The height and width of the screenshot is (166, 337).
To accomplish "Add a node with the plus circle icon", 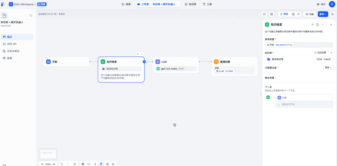I will tap(83, 164).
